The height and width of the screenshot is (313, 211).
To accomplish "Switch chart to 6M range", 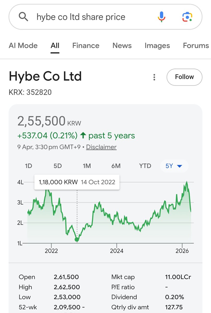I will tap(116, 166).
